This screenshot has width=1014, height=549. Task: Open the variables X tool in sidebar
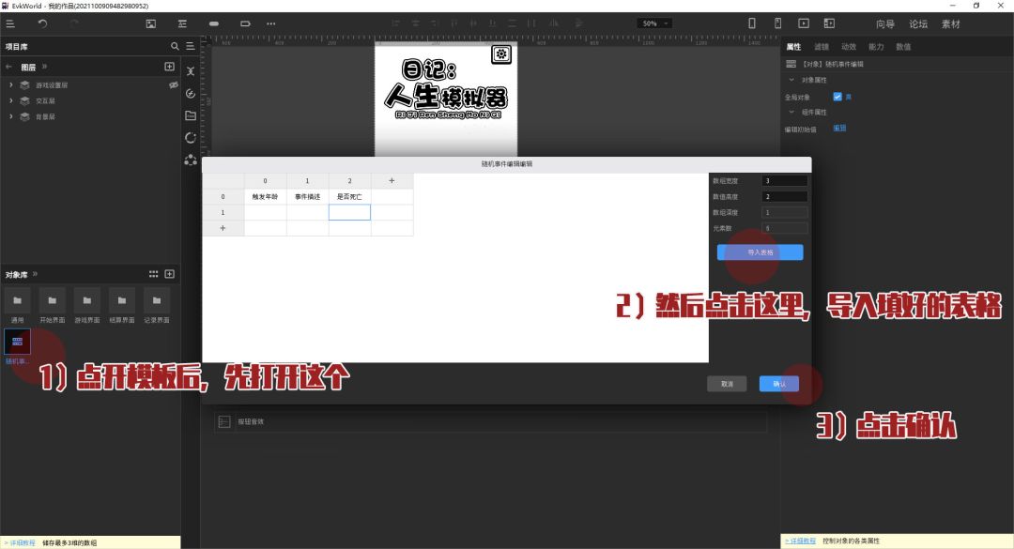coord(190,71)
